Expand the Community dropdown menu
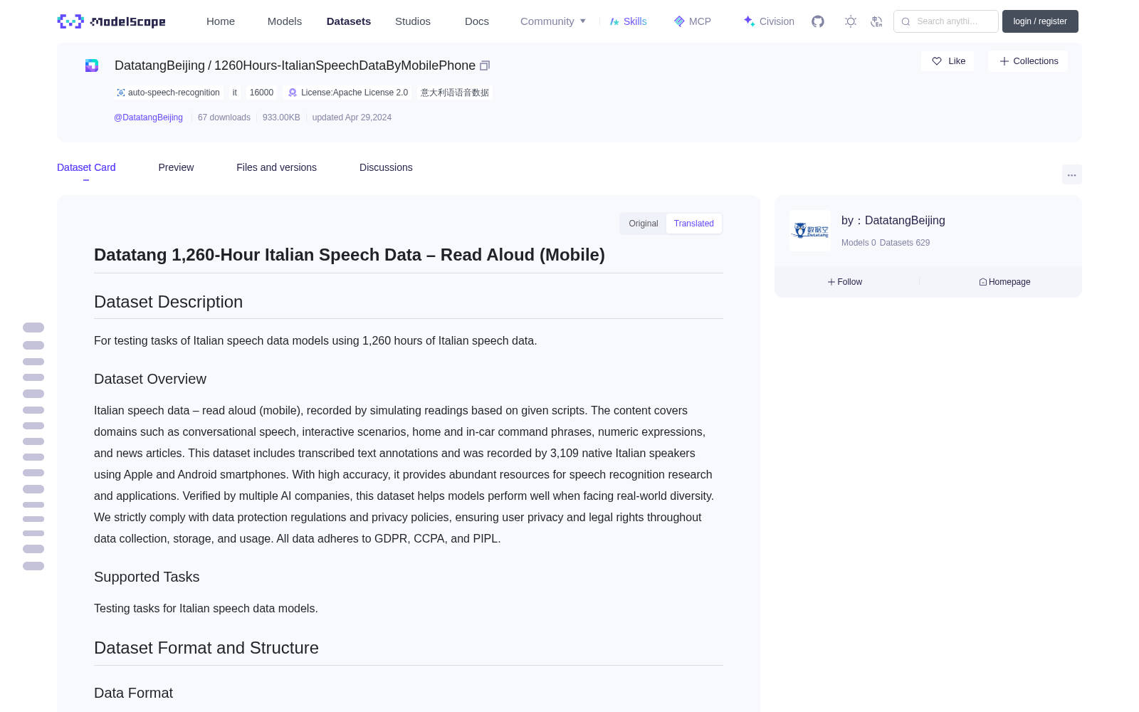The image size is (1139, 712). (553, 21)
